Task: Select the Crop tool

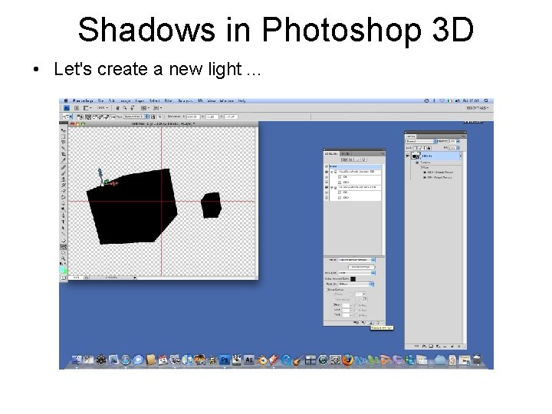Action: pos(64,154)
